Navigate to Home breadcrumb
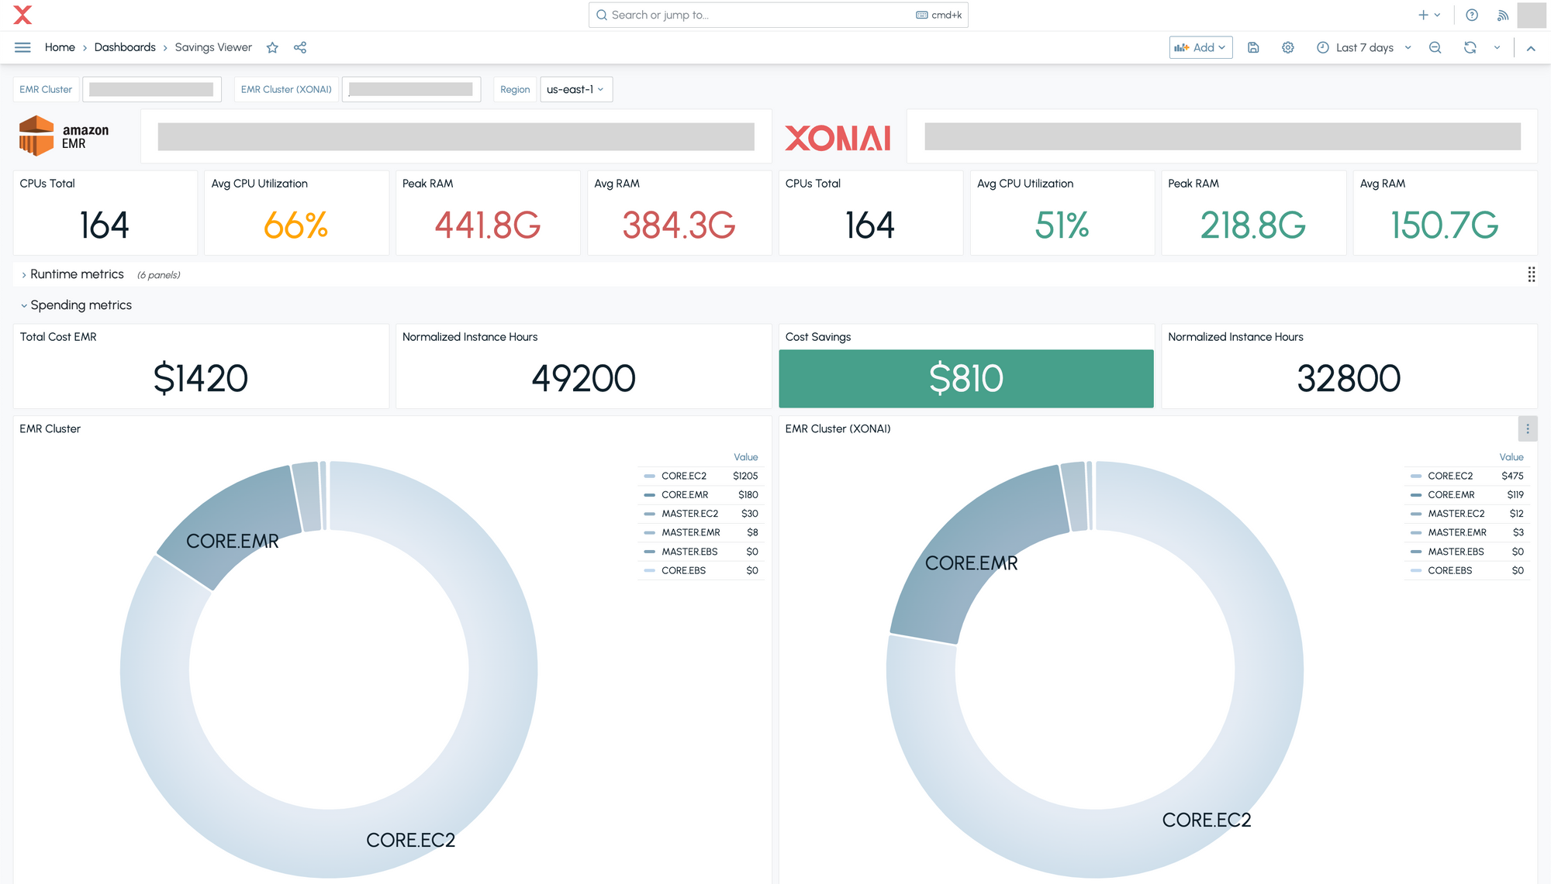The height and width of the screenshot is (884, 1551). tap(60, 48)
